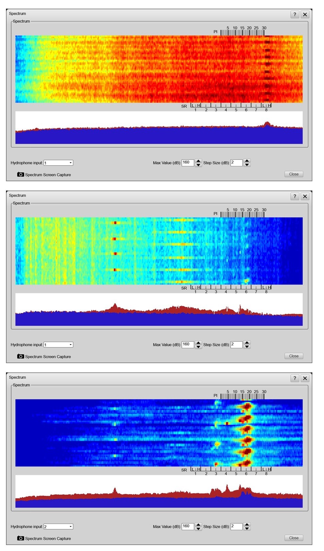
Task: Click the camera icon in the top Spectrum window
Action: [20, 175]
